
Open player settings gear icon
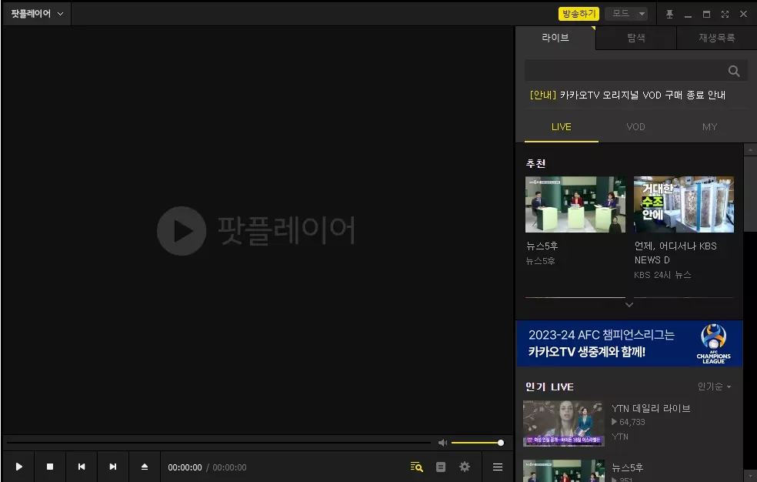pyautogui.click(x=465, y=467)
